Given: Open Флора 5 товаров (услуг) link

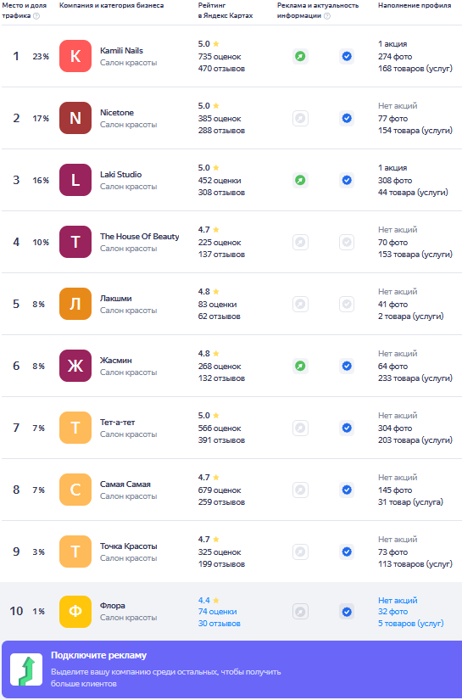Looking at the screenshot, I should (411, 624).
